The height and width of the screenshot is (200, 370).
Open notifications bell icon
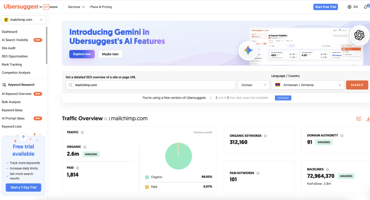[x=365, y=7]
